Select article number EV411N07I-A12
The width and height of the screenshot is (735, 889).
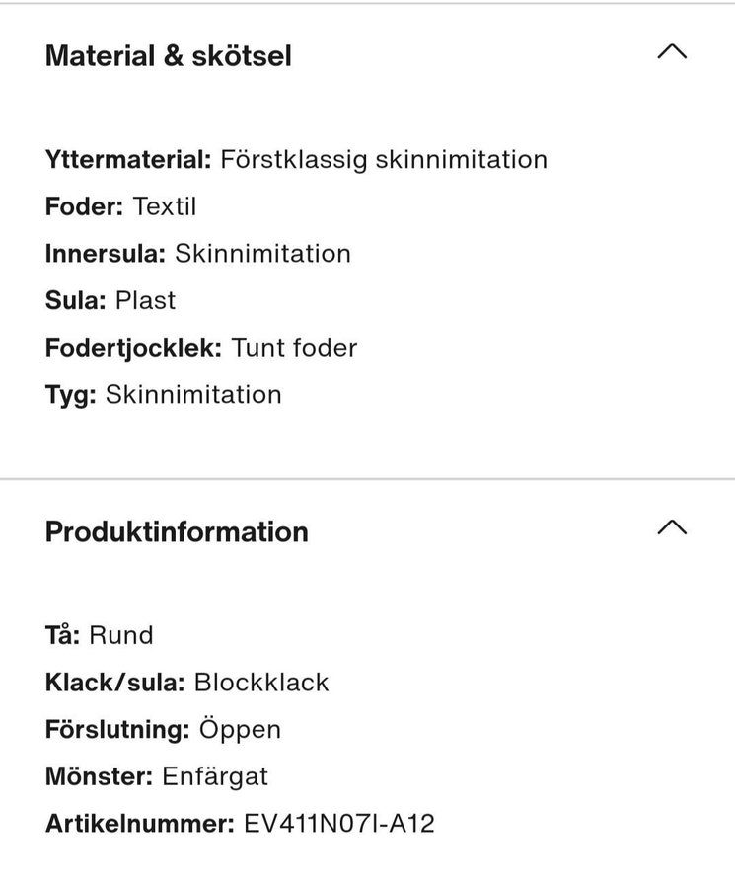(x=338, y=823)
